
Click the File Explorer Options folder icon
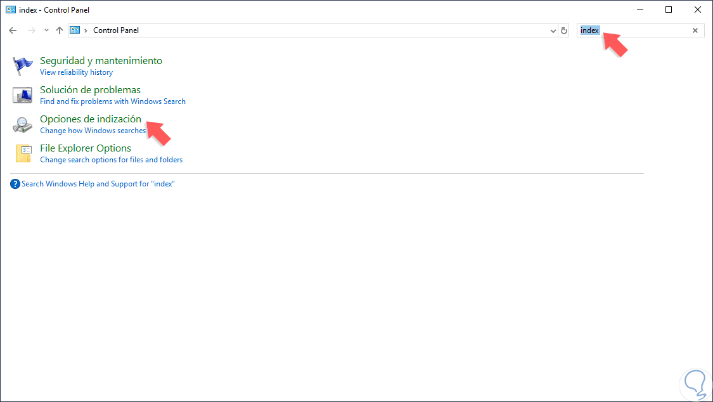23,153
